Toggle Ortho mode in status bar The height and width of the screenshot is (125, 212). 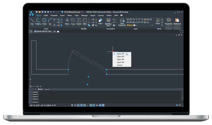coord(78,105)
